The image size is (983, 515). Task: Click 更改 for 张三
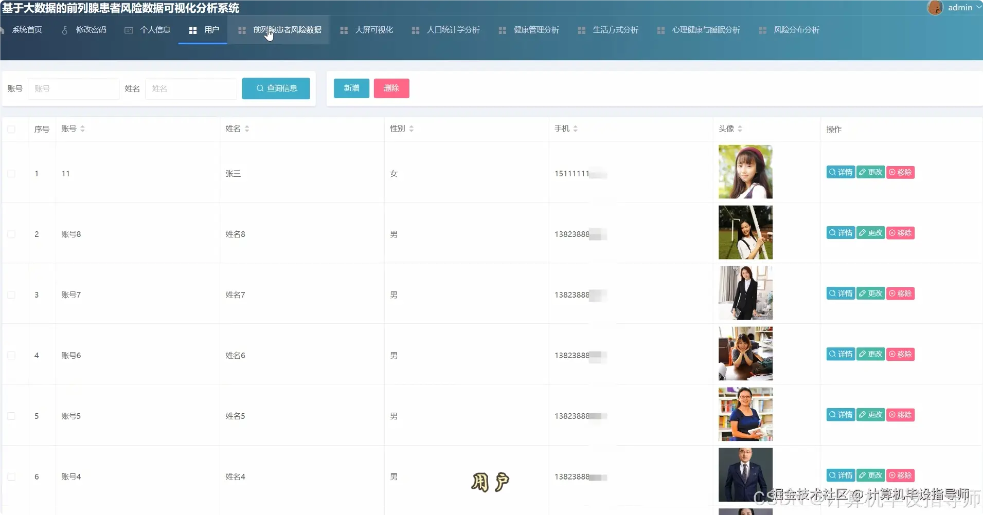(870, 172)
